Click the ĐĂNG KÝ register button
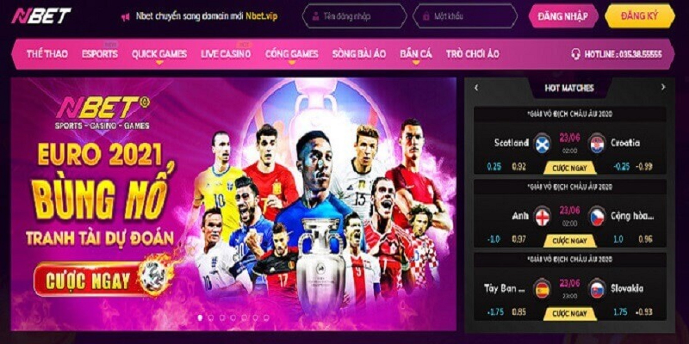The image size is (689, 344). tap(639, 16)
